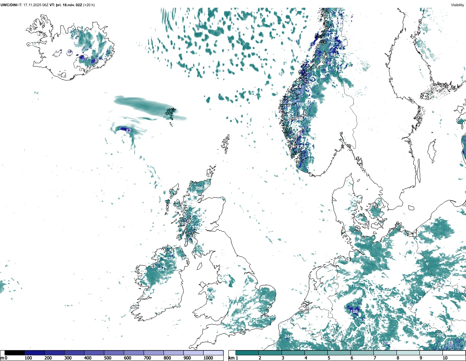The height and width of the screenshot is (361, 466).
Task: Click the UWC/DINI model label
Action: point(9,5)
